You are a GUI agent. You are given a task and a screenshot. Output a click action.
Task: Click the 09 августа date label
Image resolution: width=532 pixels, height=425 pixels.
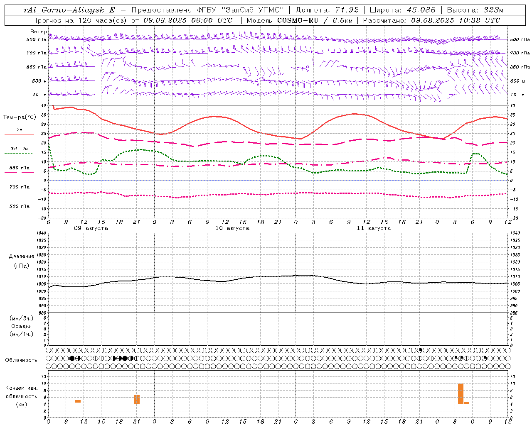pos(91,228)
